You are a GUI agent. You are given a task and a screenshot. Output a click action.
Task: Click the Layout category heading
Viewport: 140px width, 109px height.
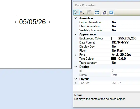click(84, 79)
